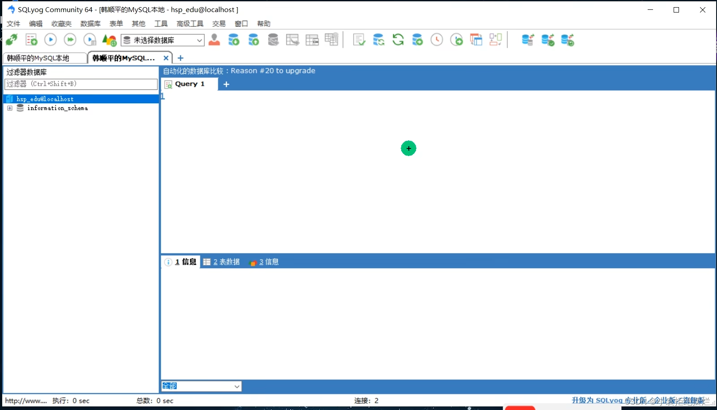The image size is (717, 410).
Task: Open the 帮助 menu
Action: (x=264, y=24)
